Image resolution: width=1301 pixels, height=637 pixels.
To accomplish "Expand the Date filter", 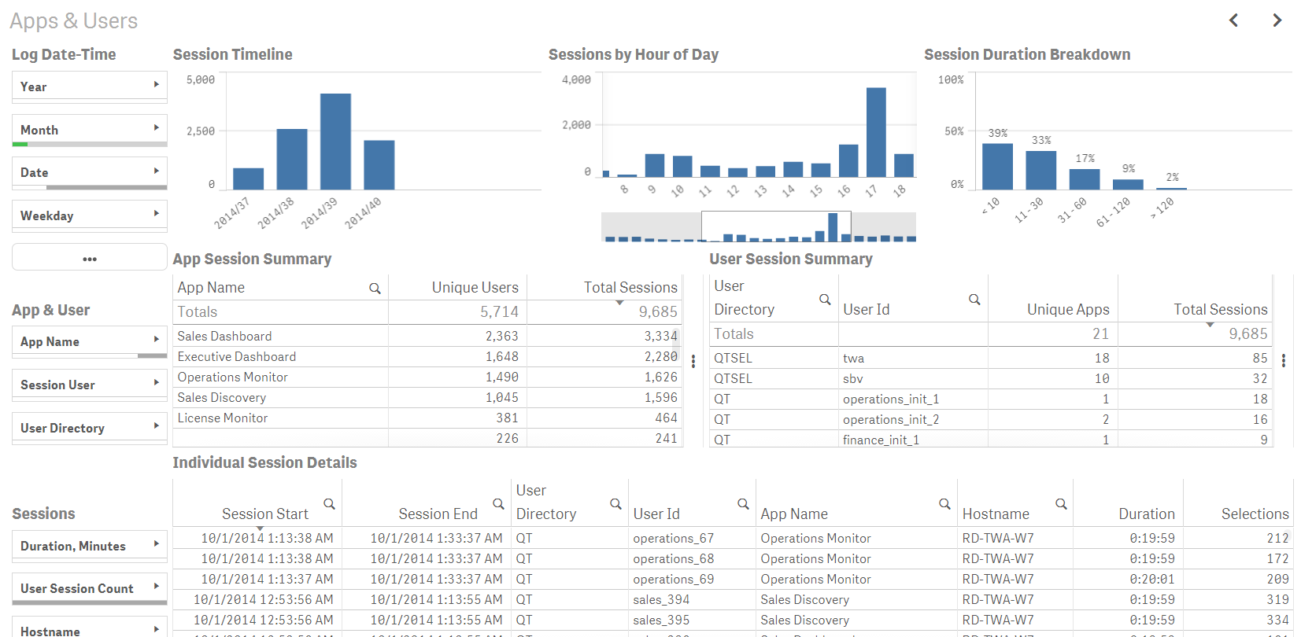I will (90, 172).
